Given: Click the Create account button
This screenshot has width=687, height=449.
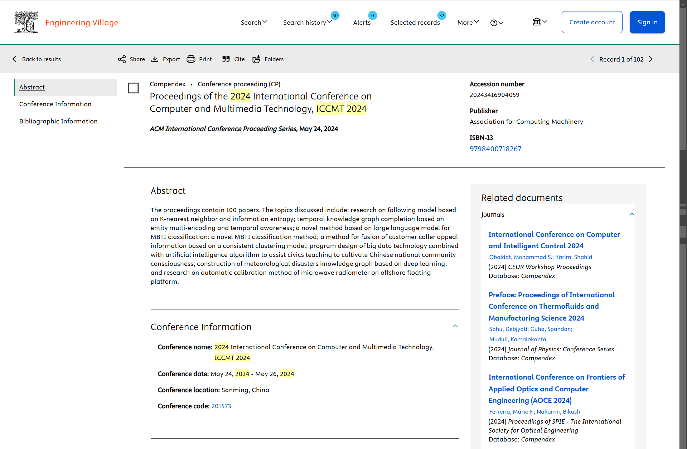Looking at the screenshot, I should (592, 22).
